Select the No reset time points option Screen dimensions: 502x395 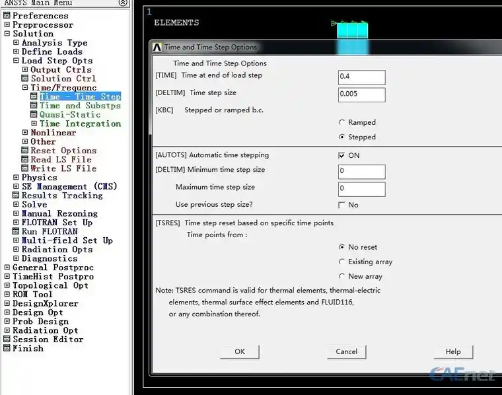pos(341,247)
